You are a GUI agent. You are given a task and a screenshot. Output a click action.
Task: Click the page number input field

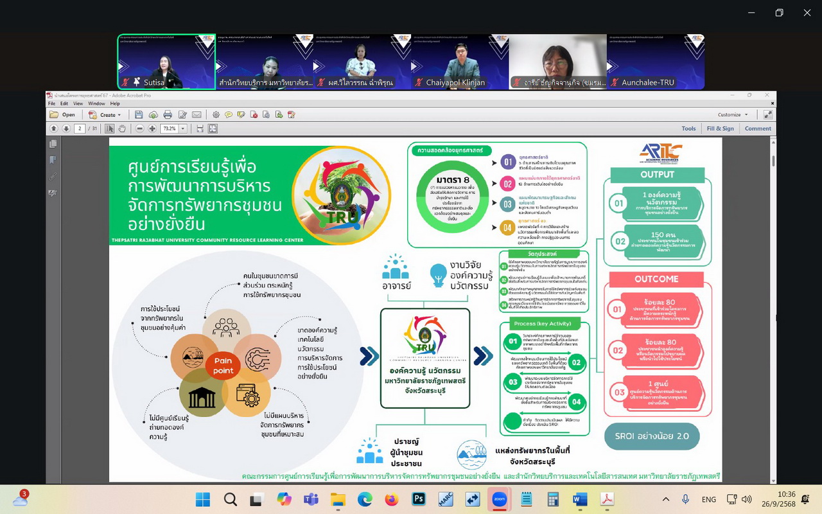[x=81, y=128]
